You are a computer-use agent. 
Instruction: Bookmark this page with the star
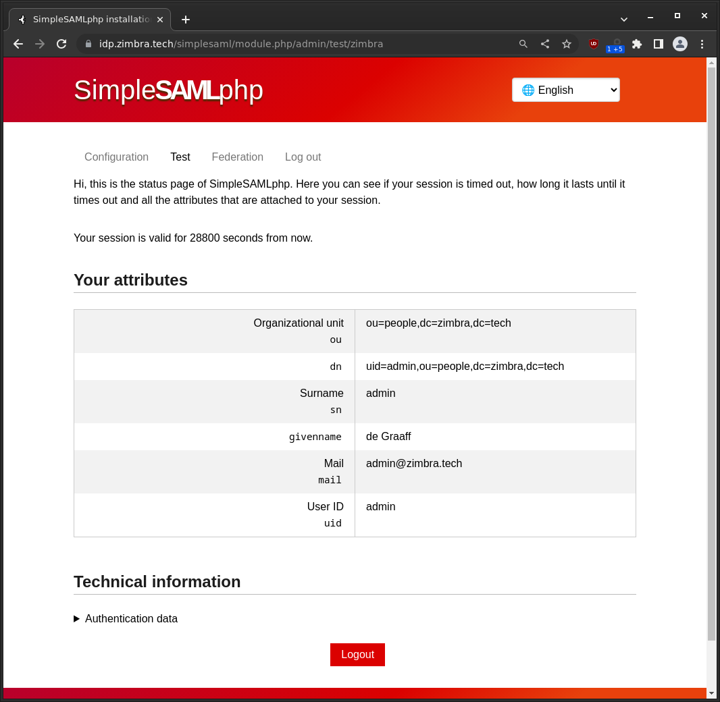coord(567,44)
